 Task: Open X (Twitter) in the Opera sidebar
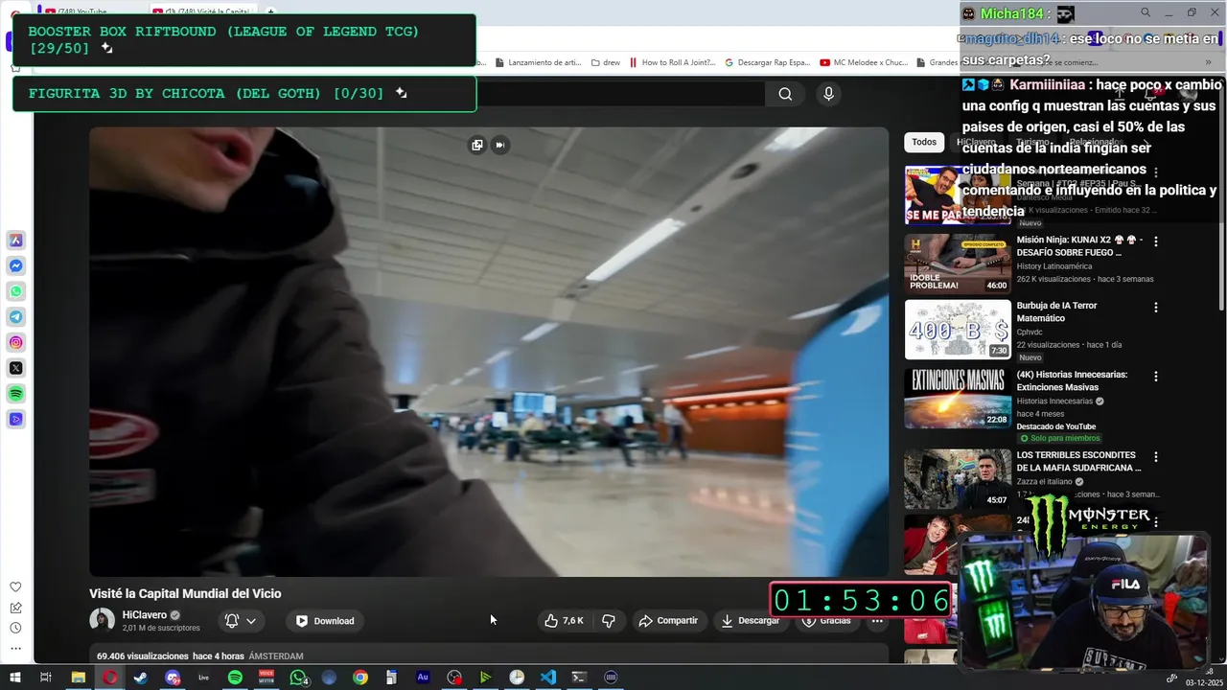(16, 368)
